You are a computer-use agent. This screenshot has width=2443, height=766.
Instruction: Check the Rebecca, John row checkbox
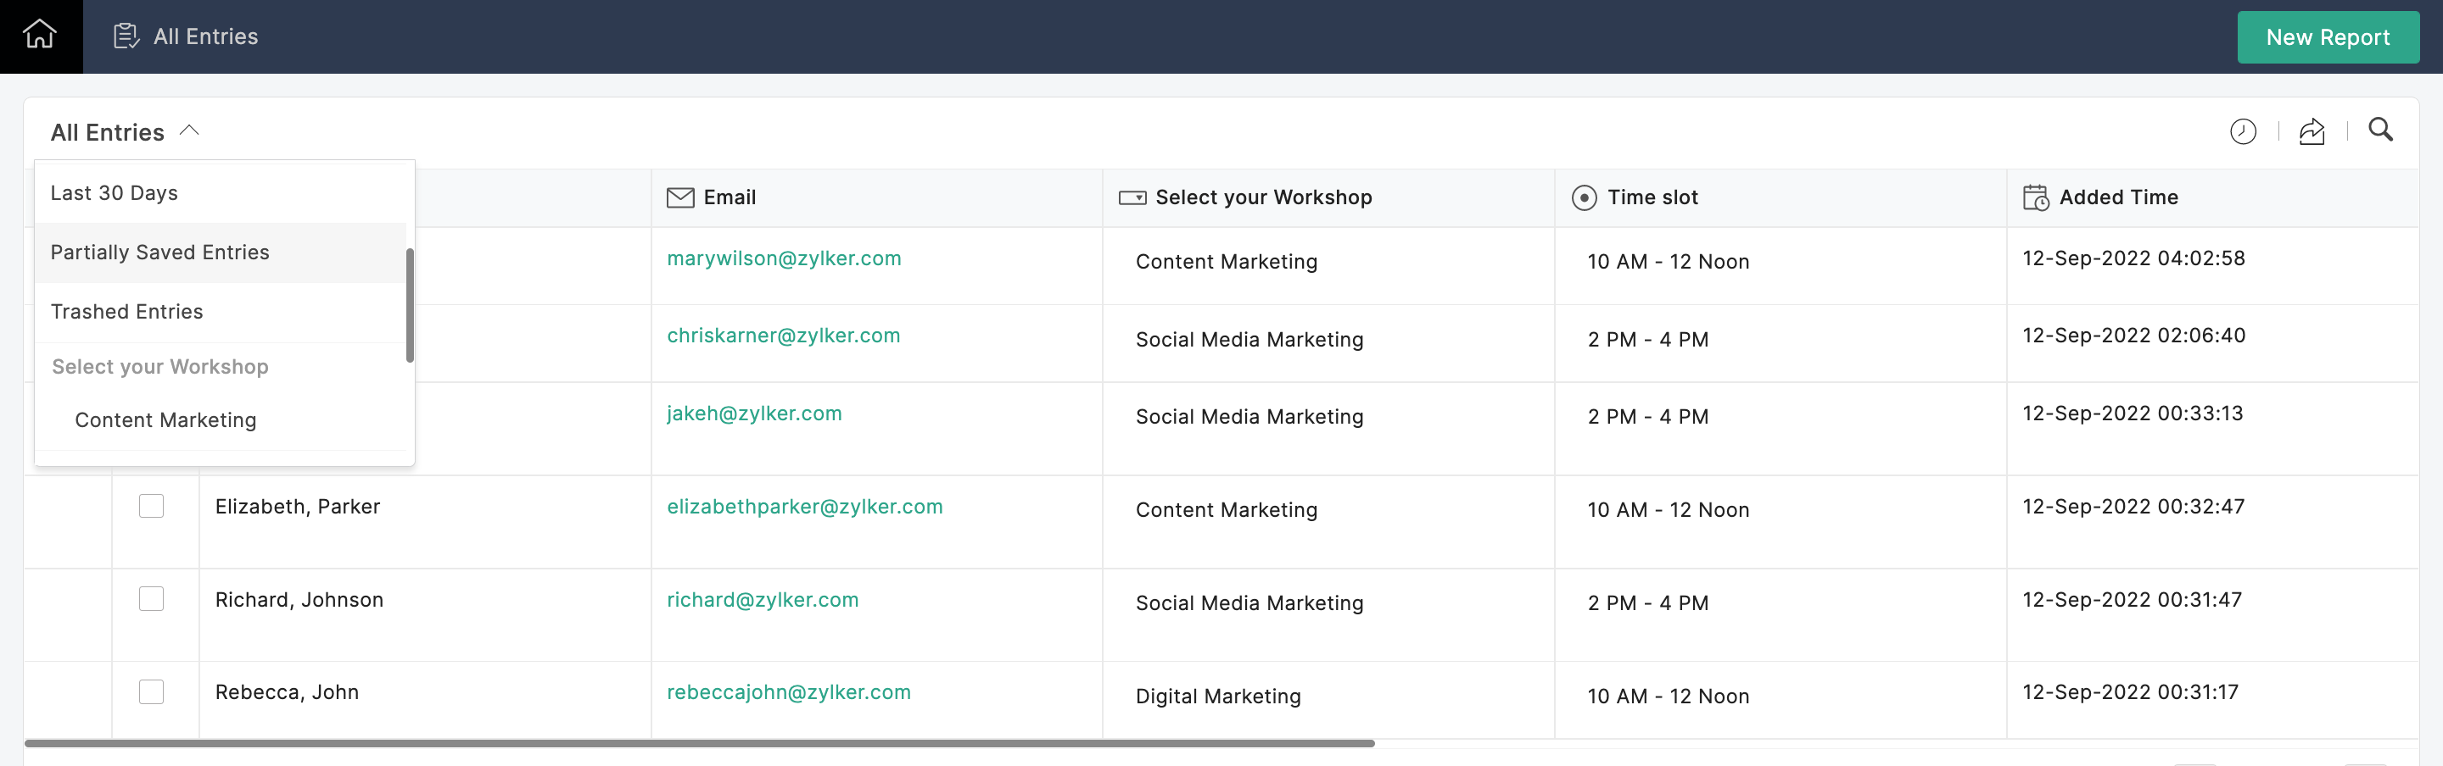[x=152, y=691]
